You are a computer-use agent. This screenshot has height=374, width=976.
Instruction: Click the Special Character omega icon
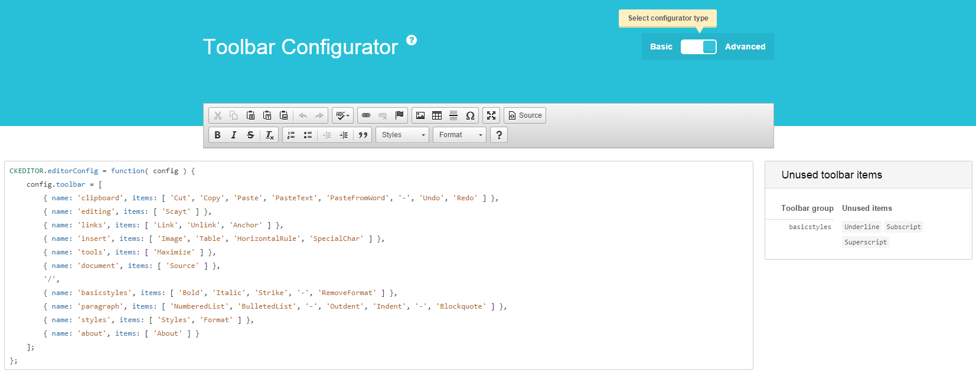point(470,115)
